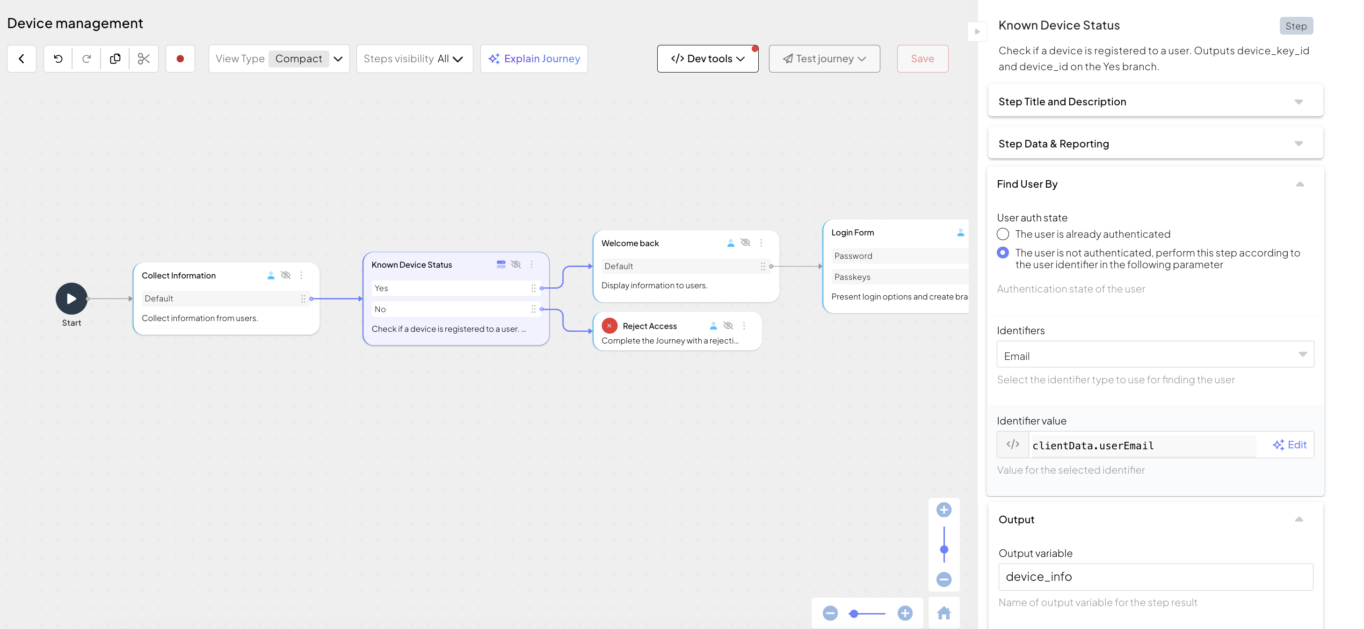Select Collect Information node title
This screenshot has width=1364, height=629.
178,275
